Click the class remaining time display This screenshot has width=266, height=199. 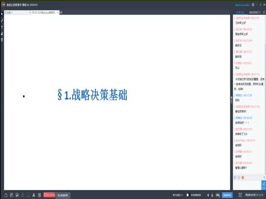pyautogui.click(x=254, y=195)
